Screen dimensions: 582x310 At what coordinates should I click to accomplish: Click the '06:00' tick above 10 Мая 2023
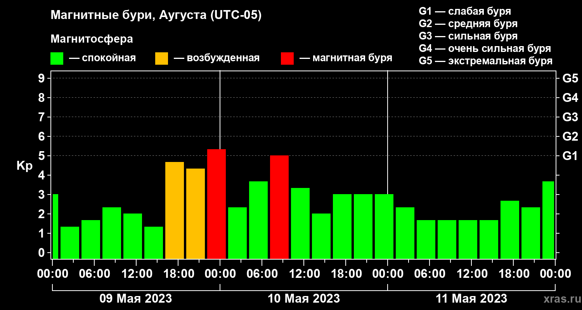[262, 274]
